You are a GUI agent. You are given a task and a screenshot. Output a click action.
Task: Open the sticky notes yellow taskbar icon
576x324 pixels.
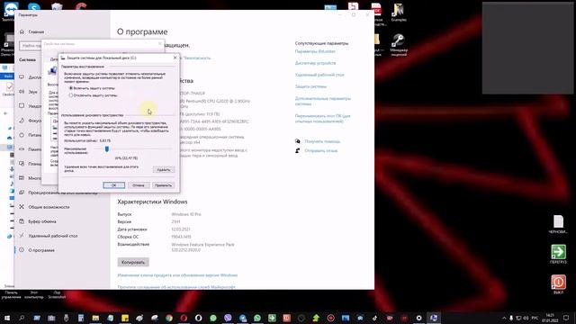(125, 318)
